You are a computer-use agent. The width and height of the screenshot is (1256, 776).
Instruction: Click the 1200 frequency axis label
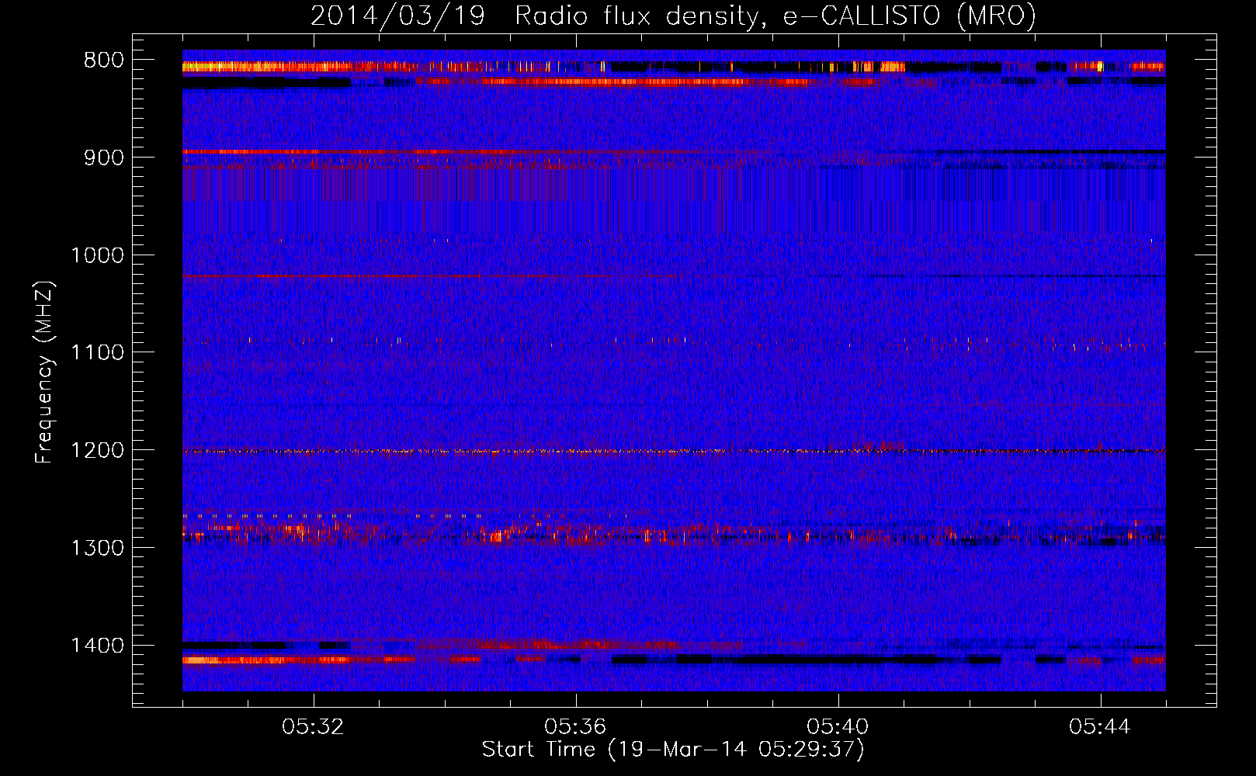pyautogui.click(x=97, y=451)
